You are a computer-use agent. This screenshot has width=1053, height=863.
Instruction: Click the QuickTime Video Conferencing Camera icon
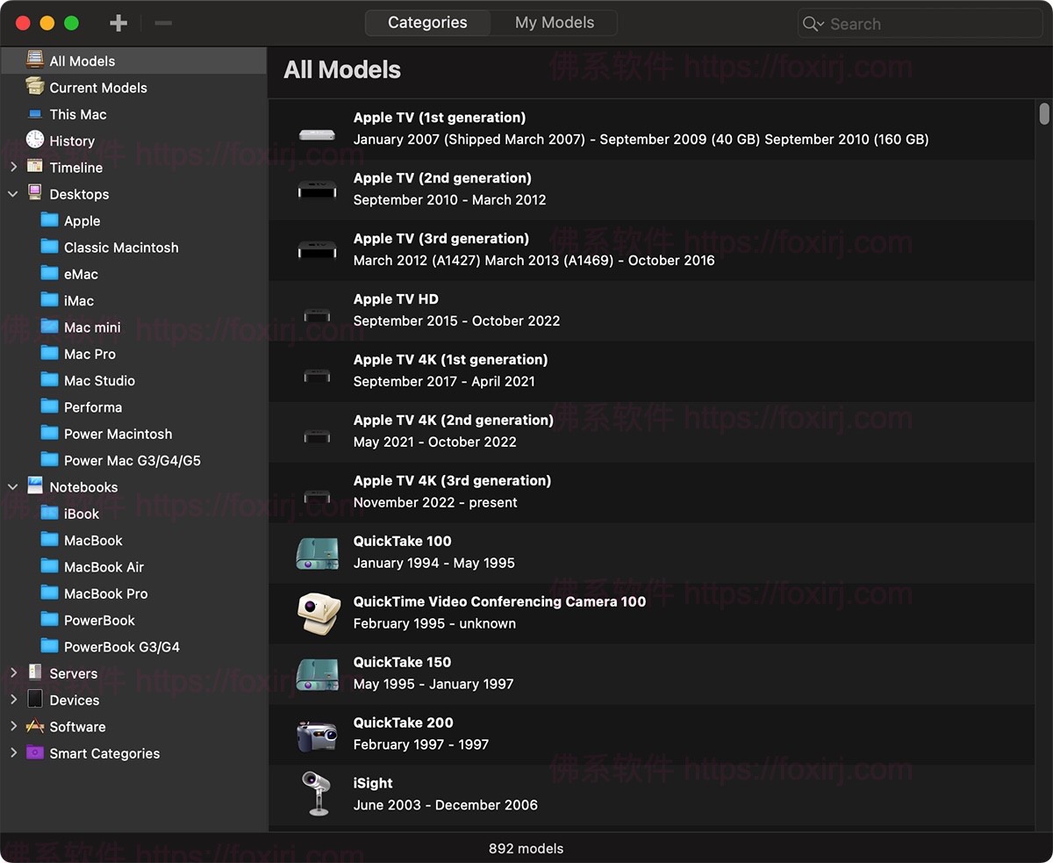tap(317, 613)
